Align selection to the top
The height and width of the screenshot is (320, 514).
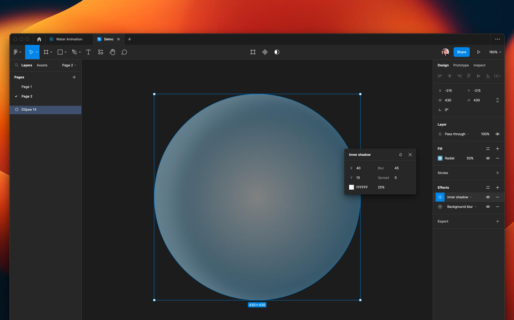(x=469, y=76)
